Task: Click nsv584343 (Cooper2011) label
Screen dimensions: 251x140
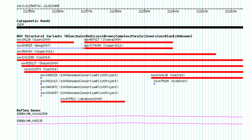Action: click(36, 51)
